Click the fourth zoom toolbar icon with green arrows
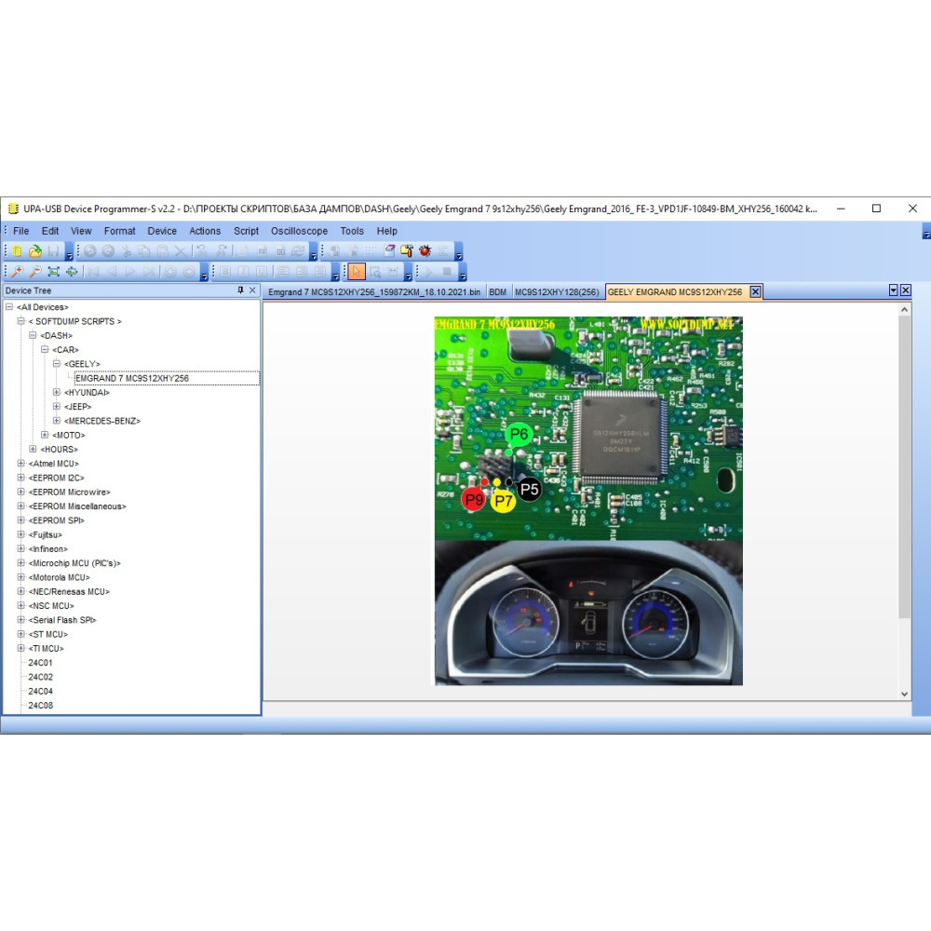Viewport: 931px width, 931px height. click(x=72, y=272)
